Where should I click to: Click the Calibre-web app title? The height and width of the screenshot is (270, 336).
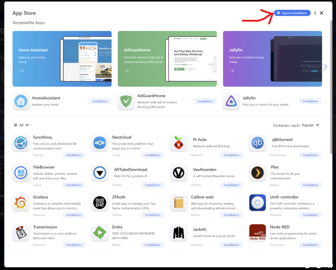202,197
